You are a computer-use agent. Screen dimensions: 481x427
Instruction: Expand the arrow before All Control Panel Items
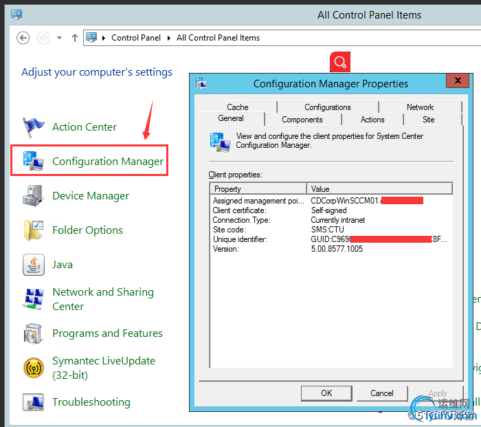click(169, 38)
